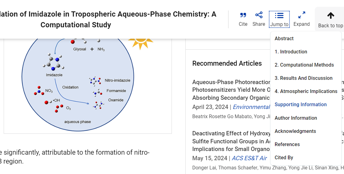This screenshot has width=344, height=174.
Task: Open 4. Atmospheric Implications section
Action: coord(306,91)
